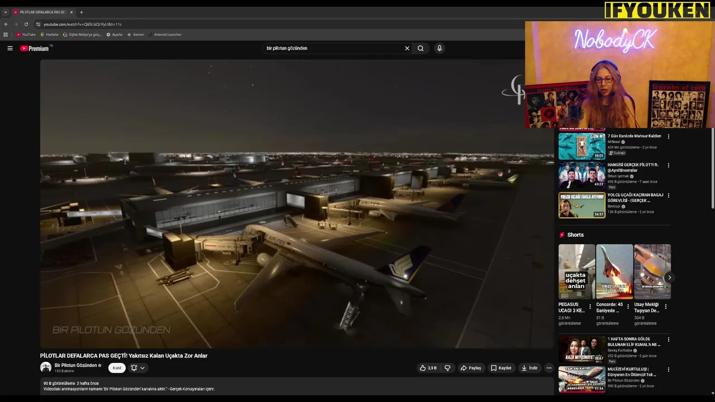Click the youtube.com URL in address bar
Screen dimensions: 715x402
pyautogui.click(x=82, y=24)
